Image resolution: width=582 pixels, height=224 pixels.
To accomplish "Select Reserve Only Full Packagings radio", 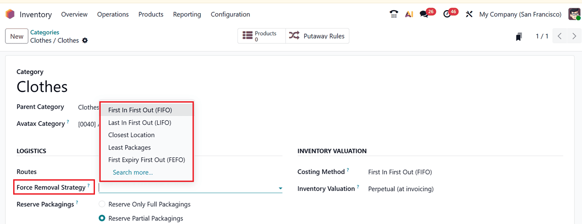I will (102, 204).
